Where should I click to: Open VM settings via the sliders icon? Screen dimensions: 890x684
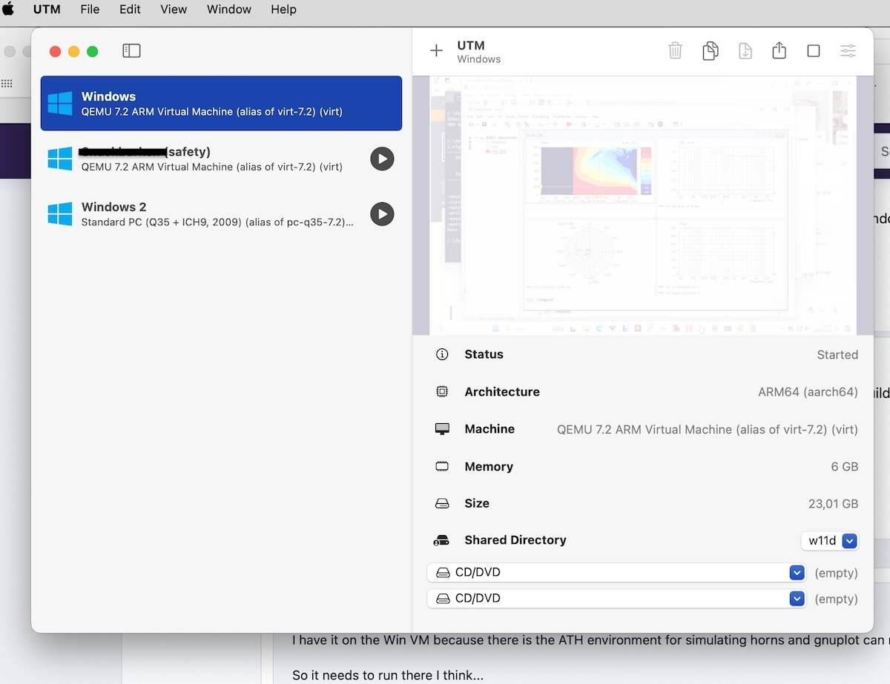(848, 50)
